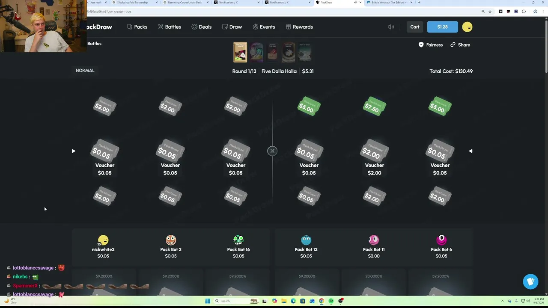
Task: Switch to the Erika's Venusaur browser tab
Action: (x=389, y=3)
